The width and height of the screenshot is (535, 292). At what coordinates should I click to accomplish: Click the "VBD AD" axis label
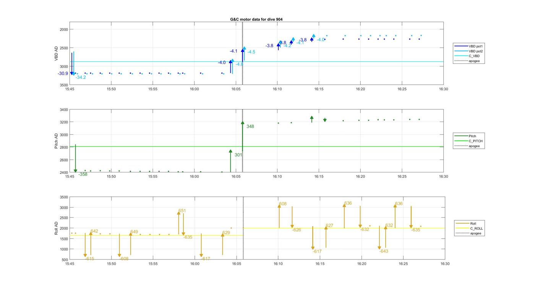[x=56, y=54]
